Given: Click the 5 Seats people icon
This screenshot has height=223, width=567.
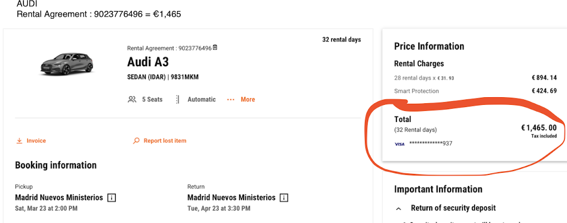Looking at the screenshot, I should pyautogui.click(x=132, y=99).
